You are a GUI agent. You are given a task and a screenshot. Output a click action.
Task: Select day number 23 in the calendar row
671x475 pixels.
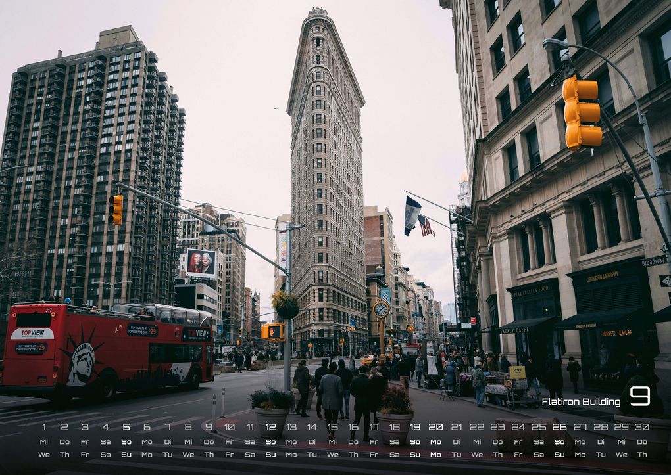[497, 426]
